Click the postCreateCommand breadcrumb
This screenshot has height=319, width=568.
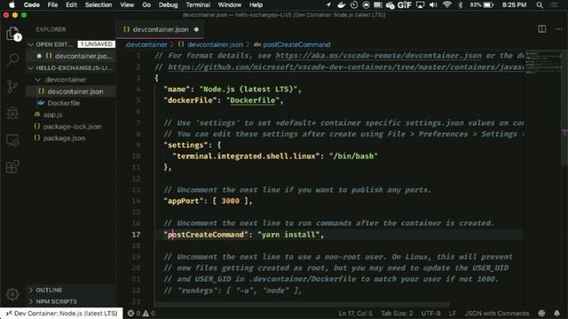296,44
